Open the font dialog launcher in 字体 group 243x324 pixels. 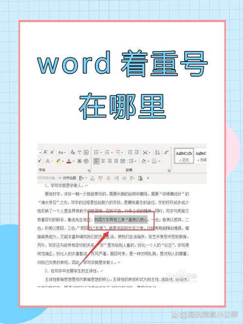point(89,171)
